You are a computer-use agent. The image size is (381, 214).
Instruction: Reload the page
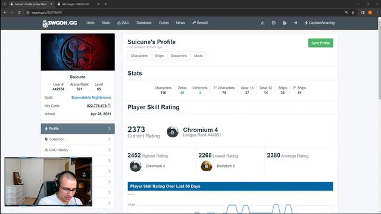click(x=19, y=12)
